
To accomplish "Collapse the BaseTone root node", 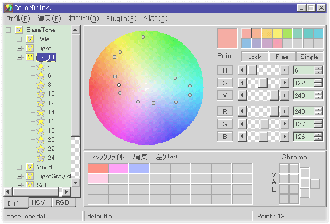I will click(8, 30).
